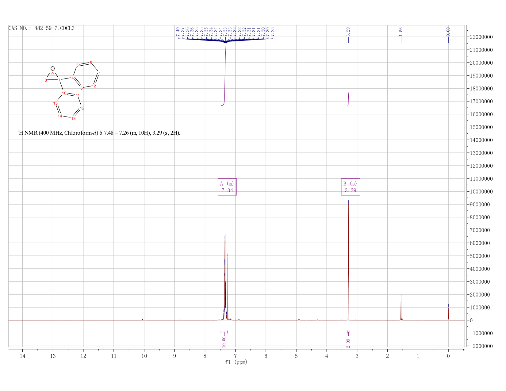Click atom label 6 in the upper phenyl ring

click(x=91, y=63)
